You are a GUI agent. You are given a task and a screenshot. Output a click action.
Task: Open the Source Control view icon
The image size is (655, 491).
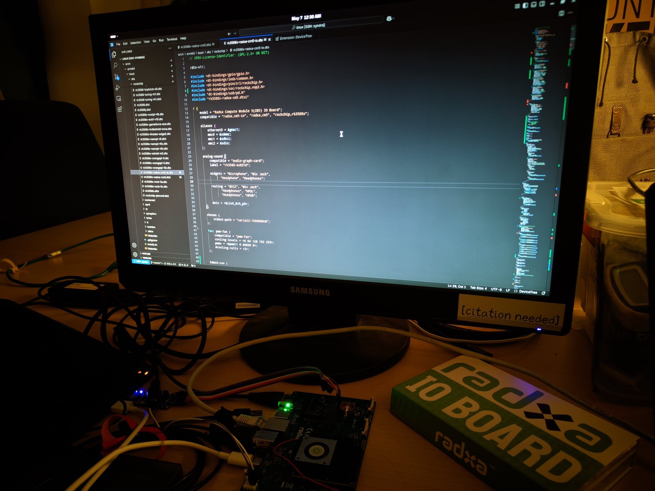(x=116, y=77)
